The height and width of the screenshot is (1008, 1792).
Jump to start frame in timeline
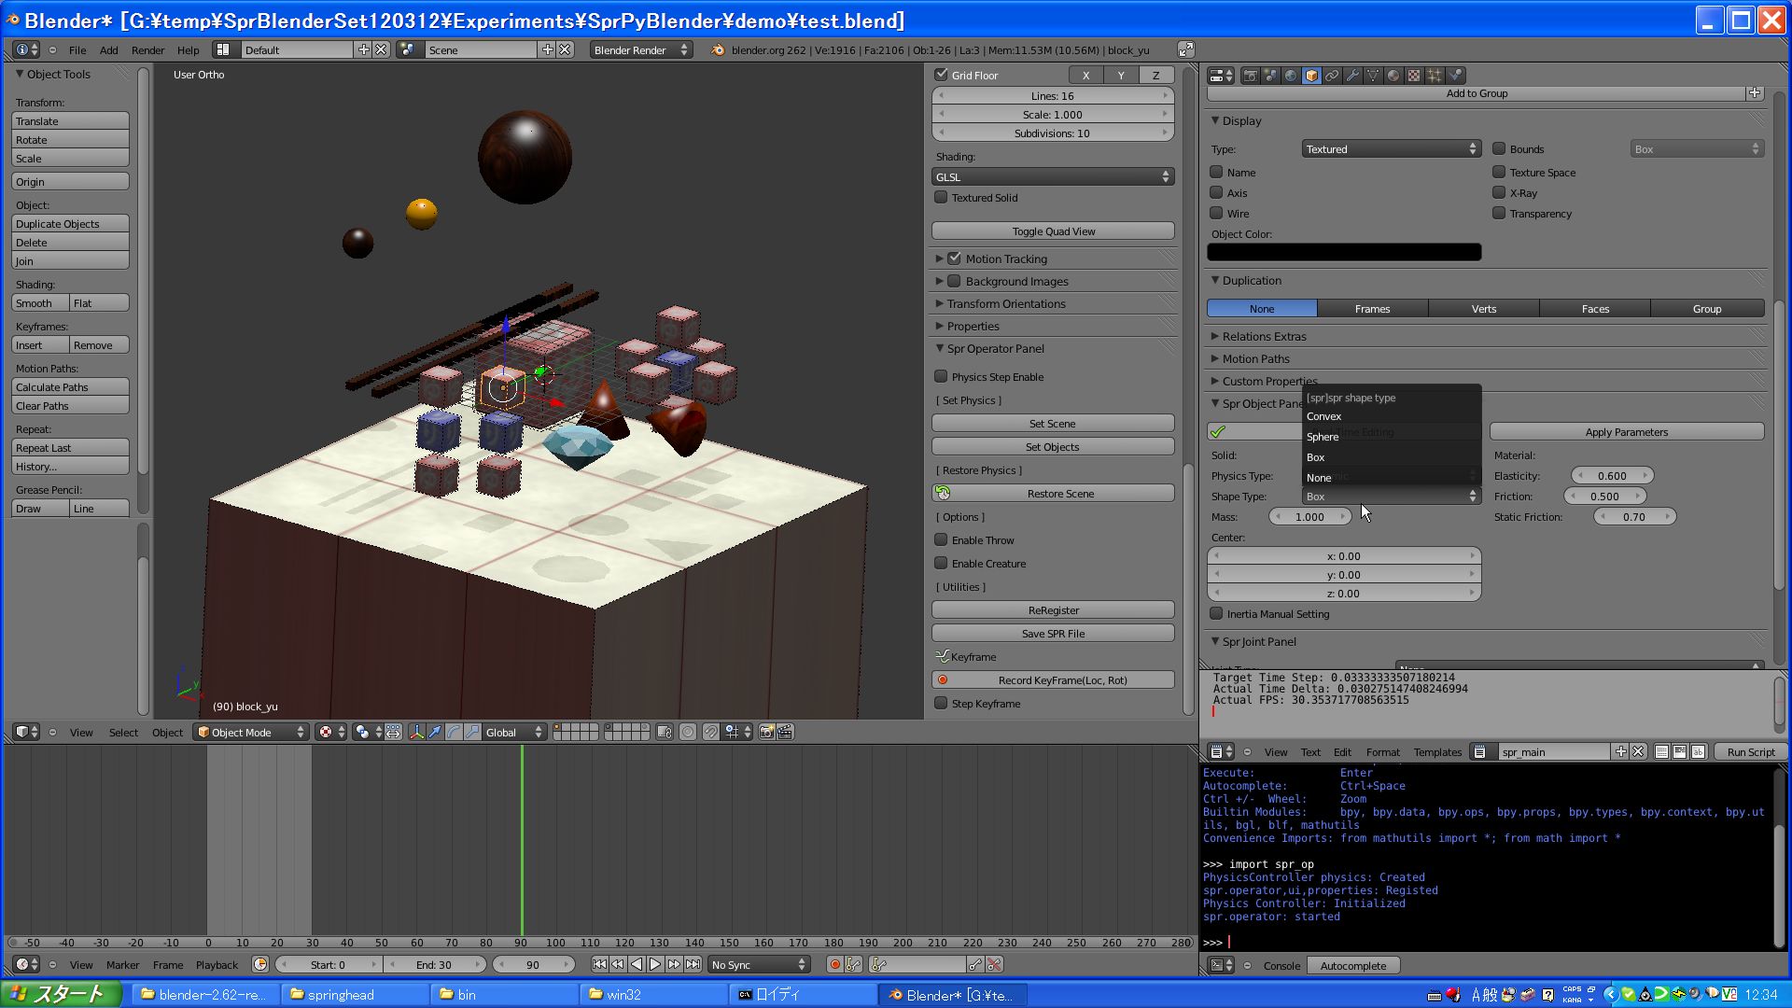pos(599,964)
